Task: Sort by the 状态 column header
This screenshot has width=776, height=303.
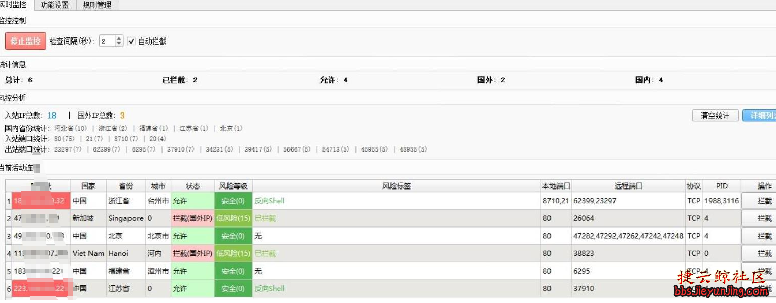Action: (192, 186)
